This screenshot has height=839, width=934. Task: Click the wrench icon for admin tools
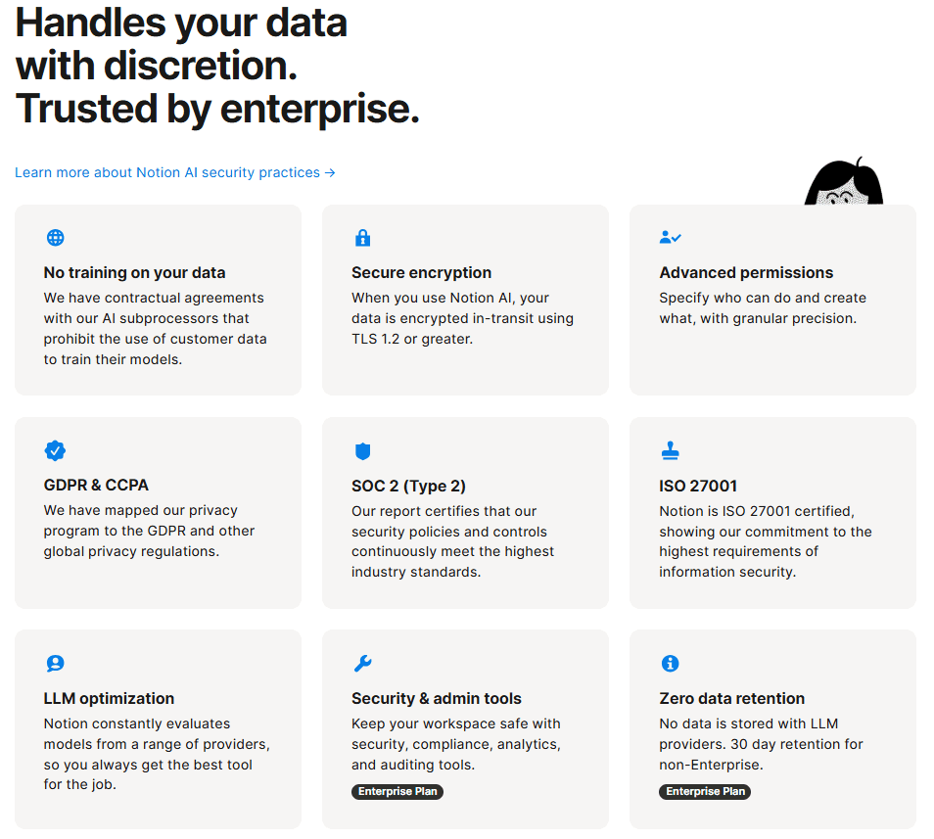click(362, 664)
